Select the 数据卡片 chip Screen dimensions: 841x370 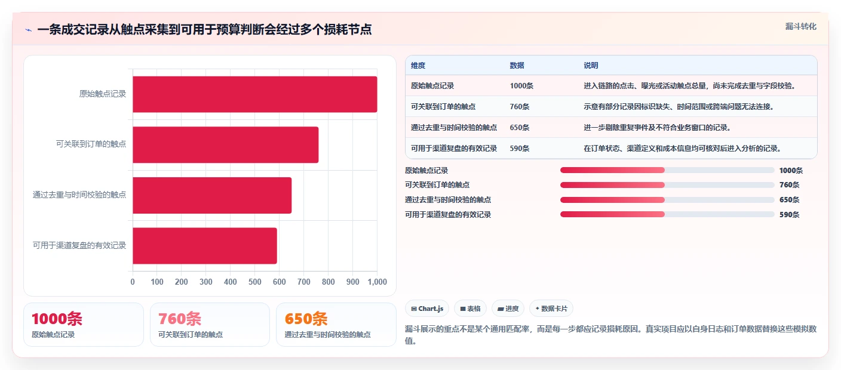tap(551, 309)
